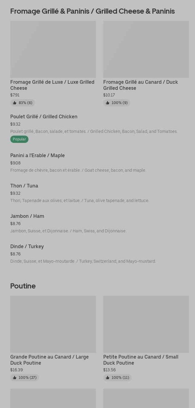The image size is (195, 408).
Task: Open Petite Poutine au Canard title
Action: pos(141,360)
